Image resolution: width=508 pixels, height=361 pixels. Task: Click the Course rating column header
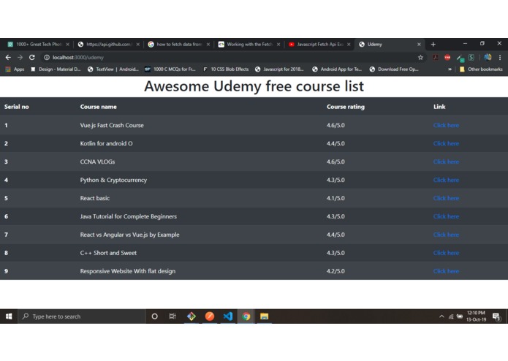345,107
